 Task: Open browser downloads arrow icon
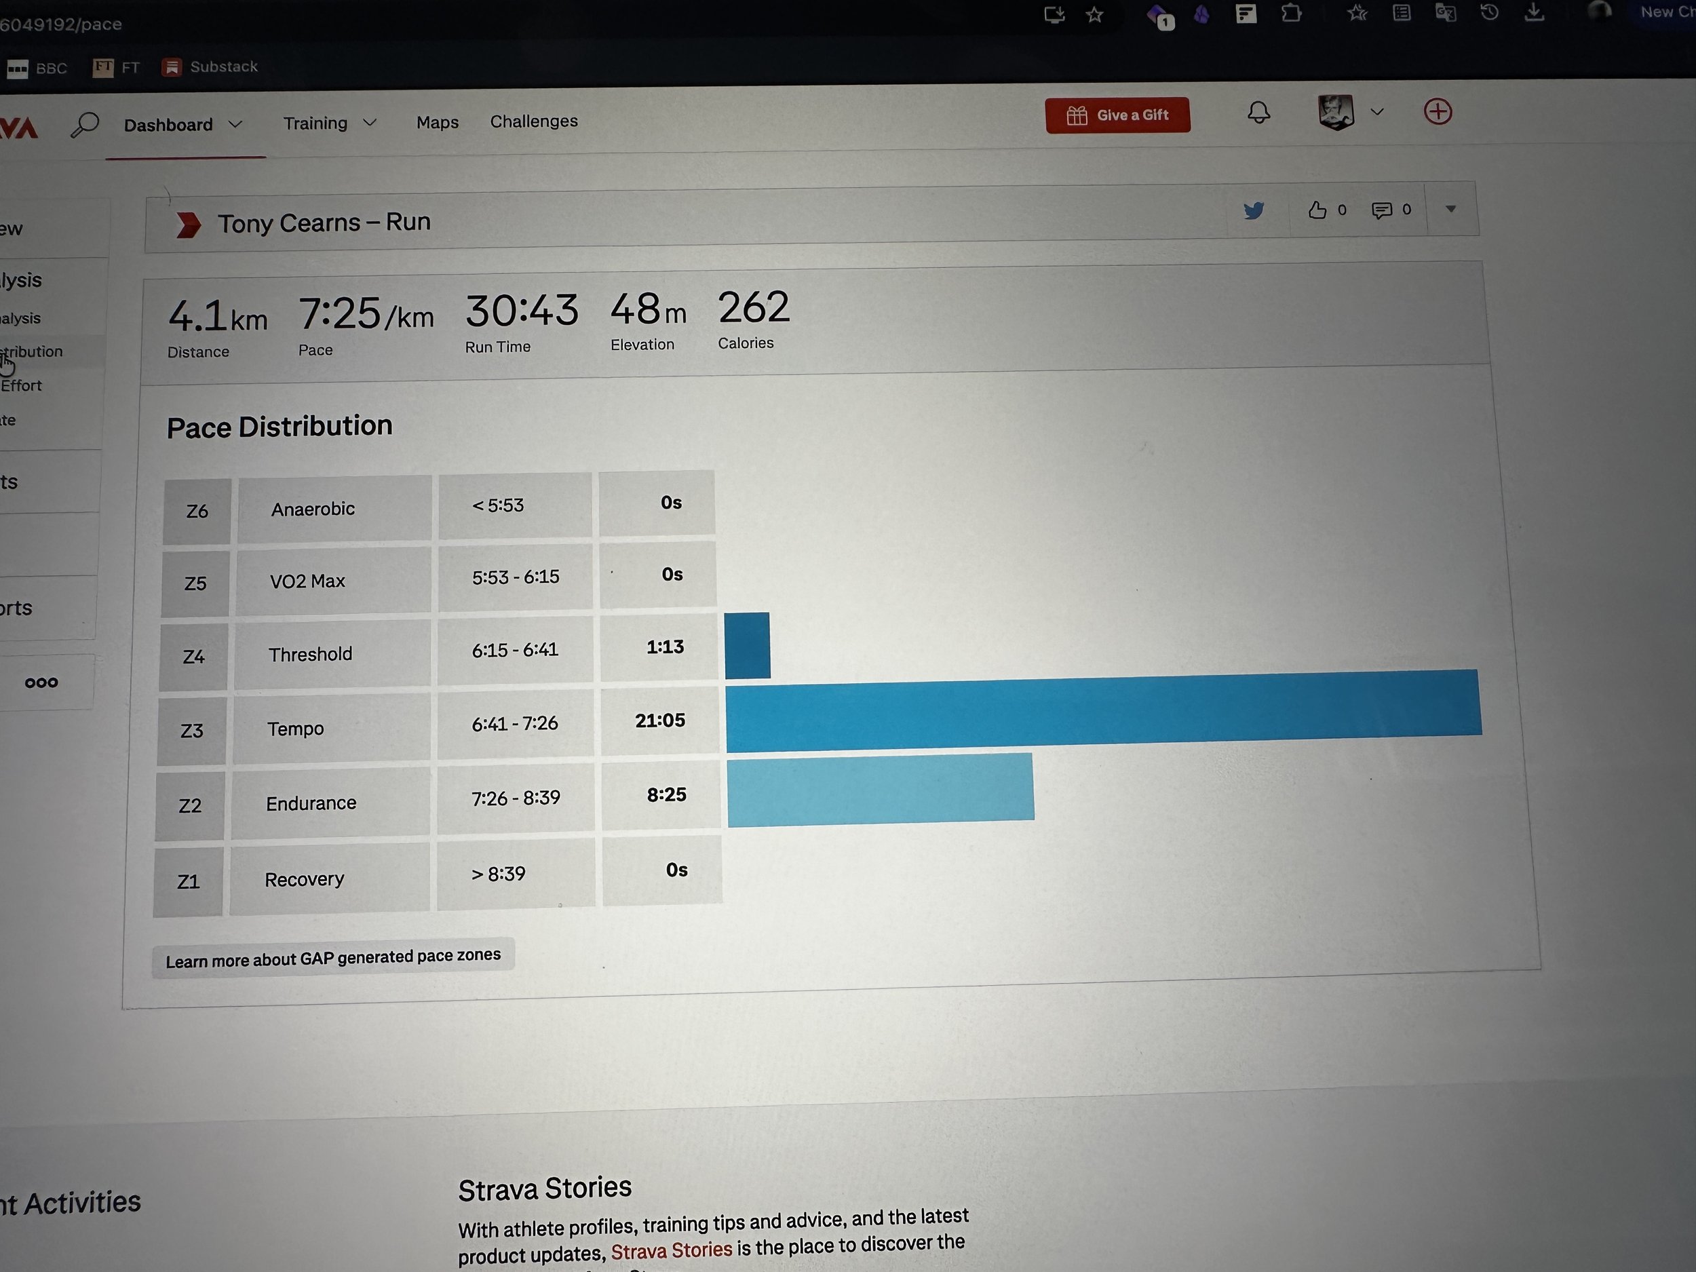coord(1535,12)
